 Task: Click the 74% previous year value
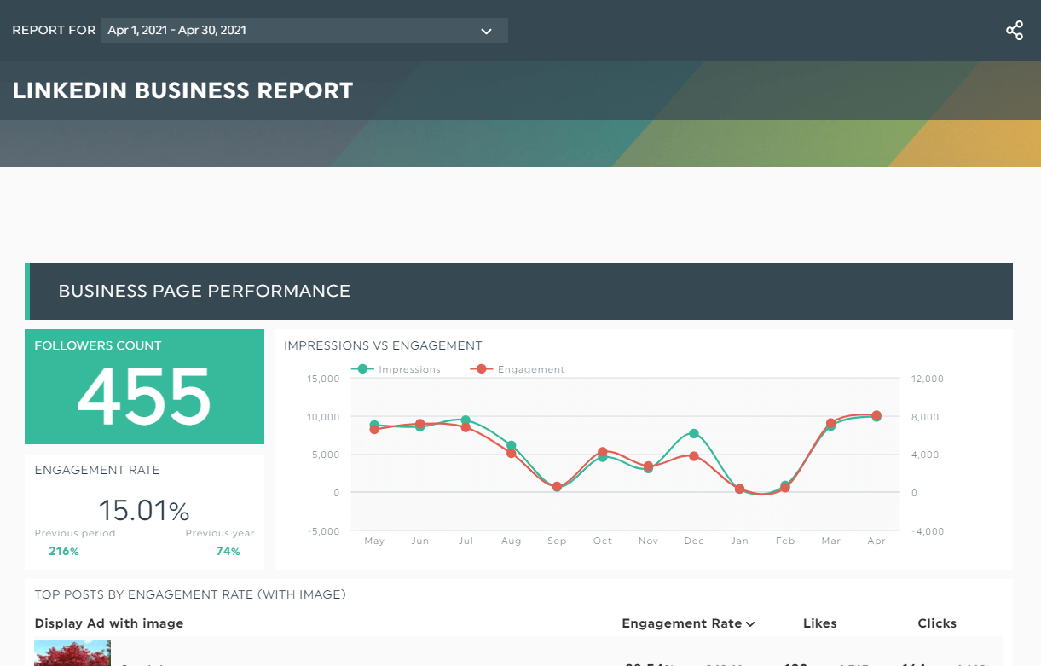(x=228, y=552)
